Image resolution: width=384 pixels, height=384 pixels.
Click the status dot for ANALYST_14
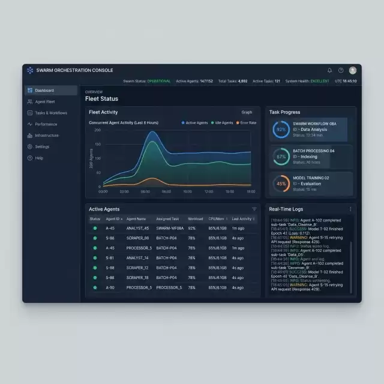click(x=95, y=258)
